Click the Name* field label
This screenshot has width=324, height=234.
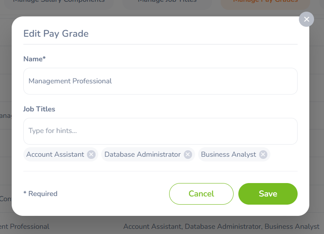pos(35,59)
